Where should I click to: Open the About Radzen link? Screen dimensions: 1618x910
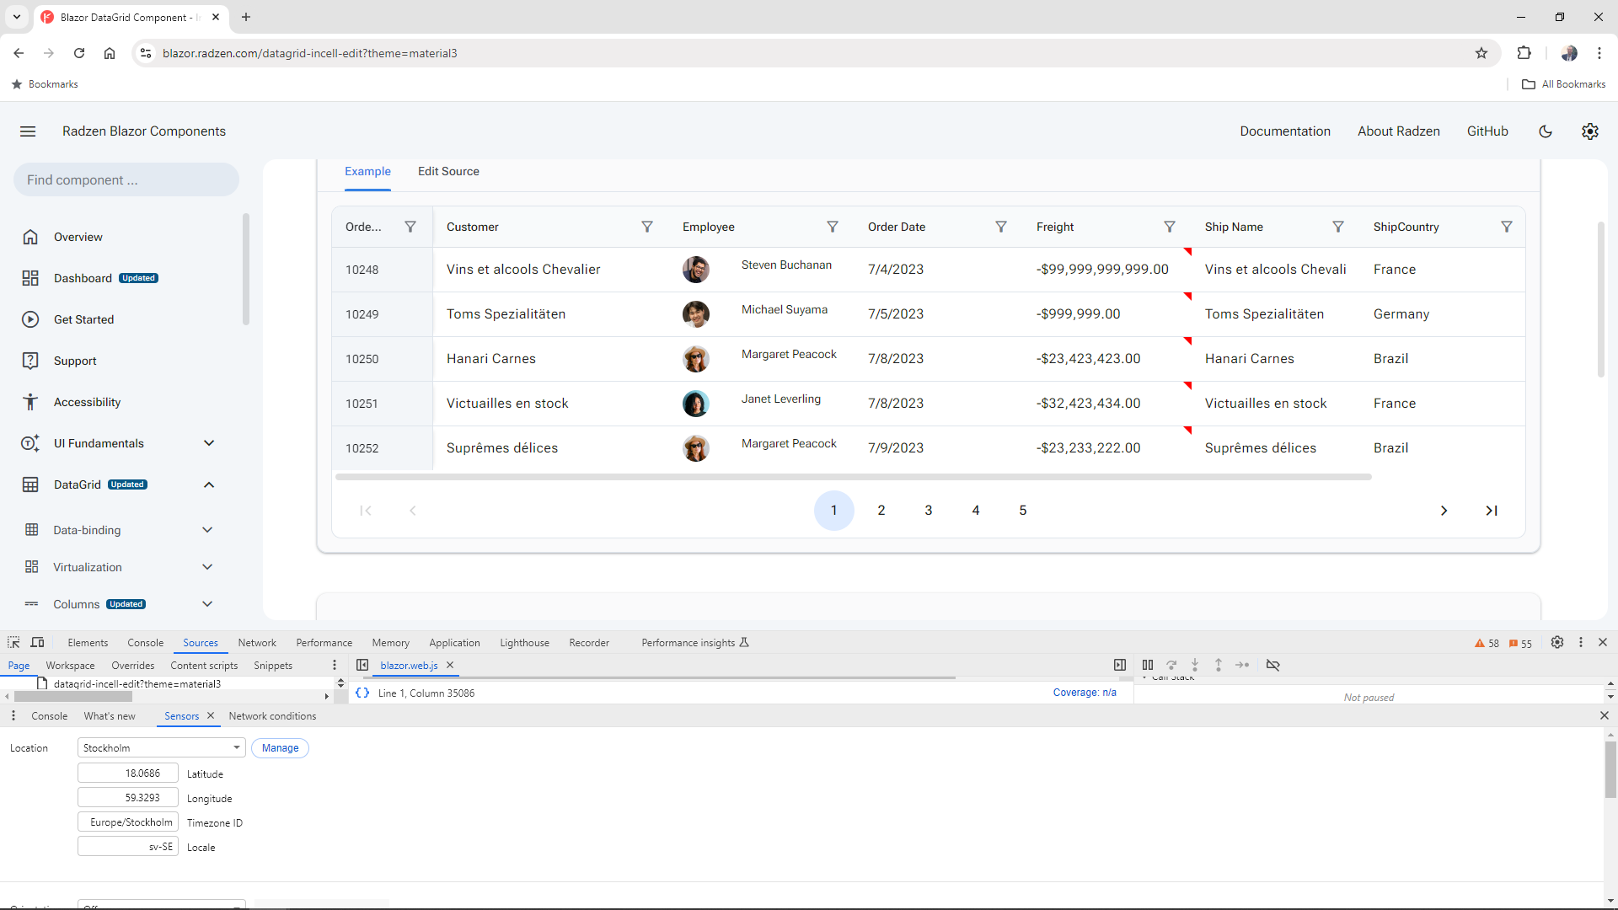[x=1399, y=131]
